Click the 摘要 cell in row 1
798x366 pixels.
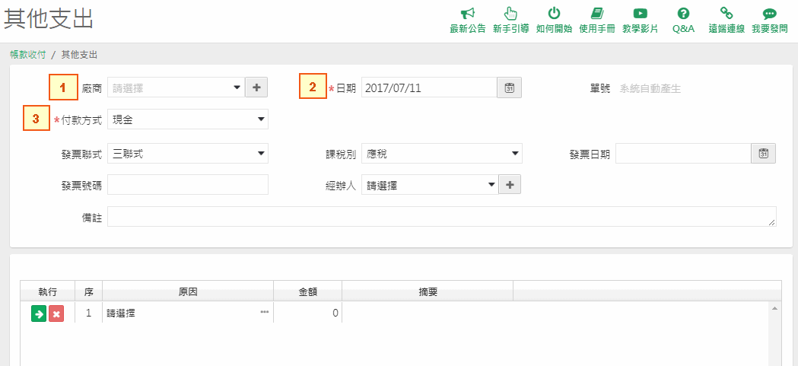pos(428,313)
